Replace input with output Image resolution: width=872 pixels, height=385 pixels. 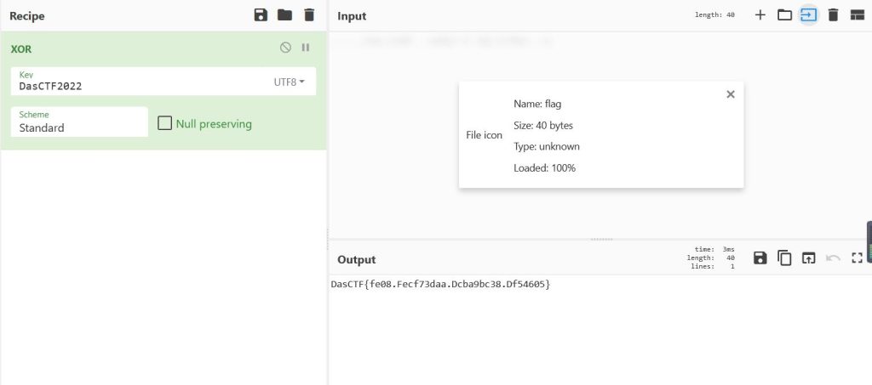click(x=808, y=258)
